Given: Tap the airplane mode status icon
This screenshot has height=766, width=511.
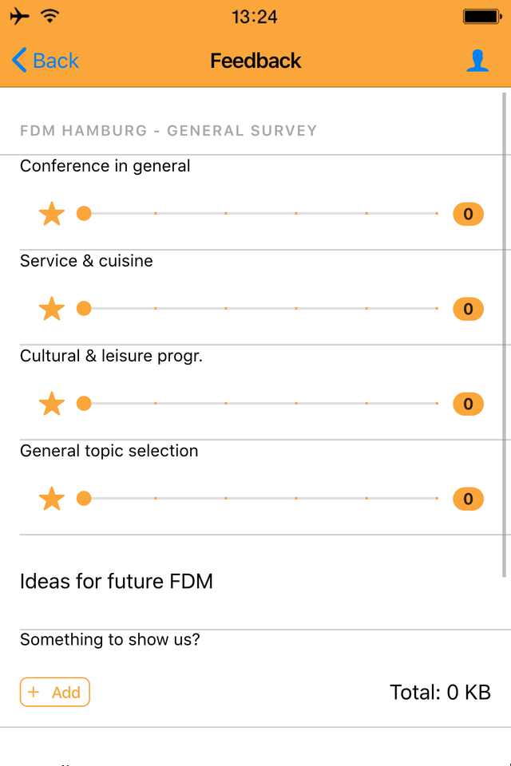Looking at the screenshot, I should 20,17.
